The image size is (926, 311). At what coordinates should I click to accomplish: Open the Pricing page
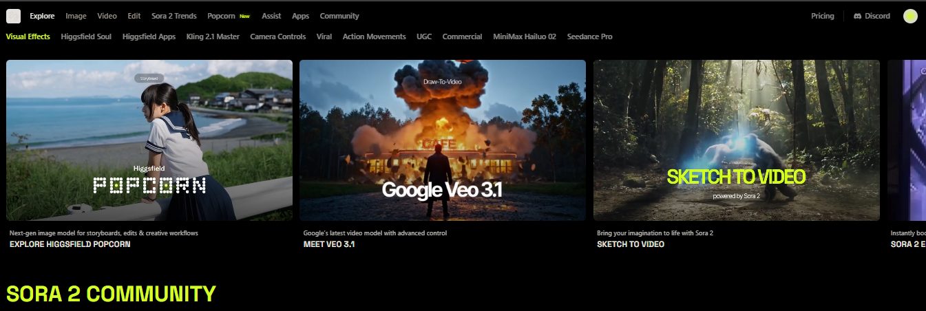(x=822, y=16)
